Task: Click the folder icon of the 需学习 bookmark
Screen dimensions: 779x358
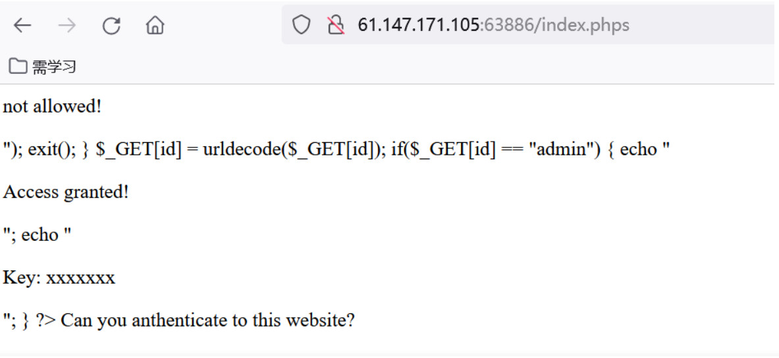Action: (18, 66)
